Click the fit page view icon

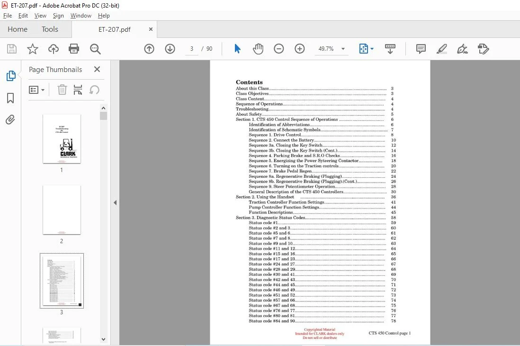(x=363, y=49)
